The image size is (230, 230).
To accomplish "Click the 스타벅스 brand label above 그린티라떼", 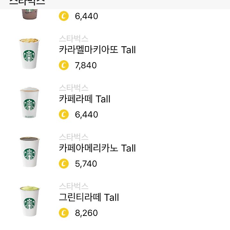I will (74, 186).
